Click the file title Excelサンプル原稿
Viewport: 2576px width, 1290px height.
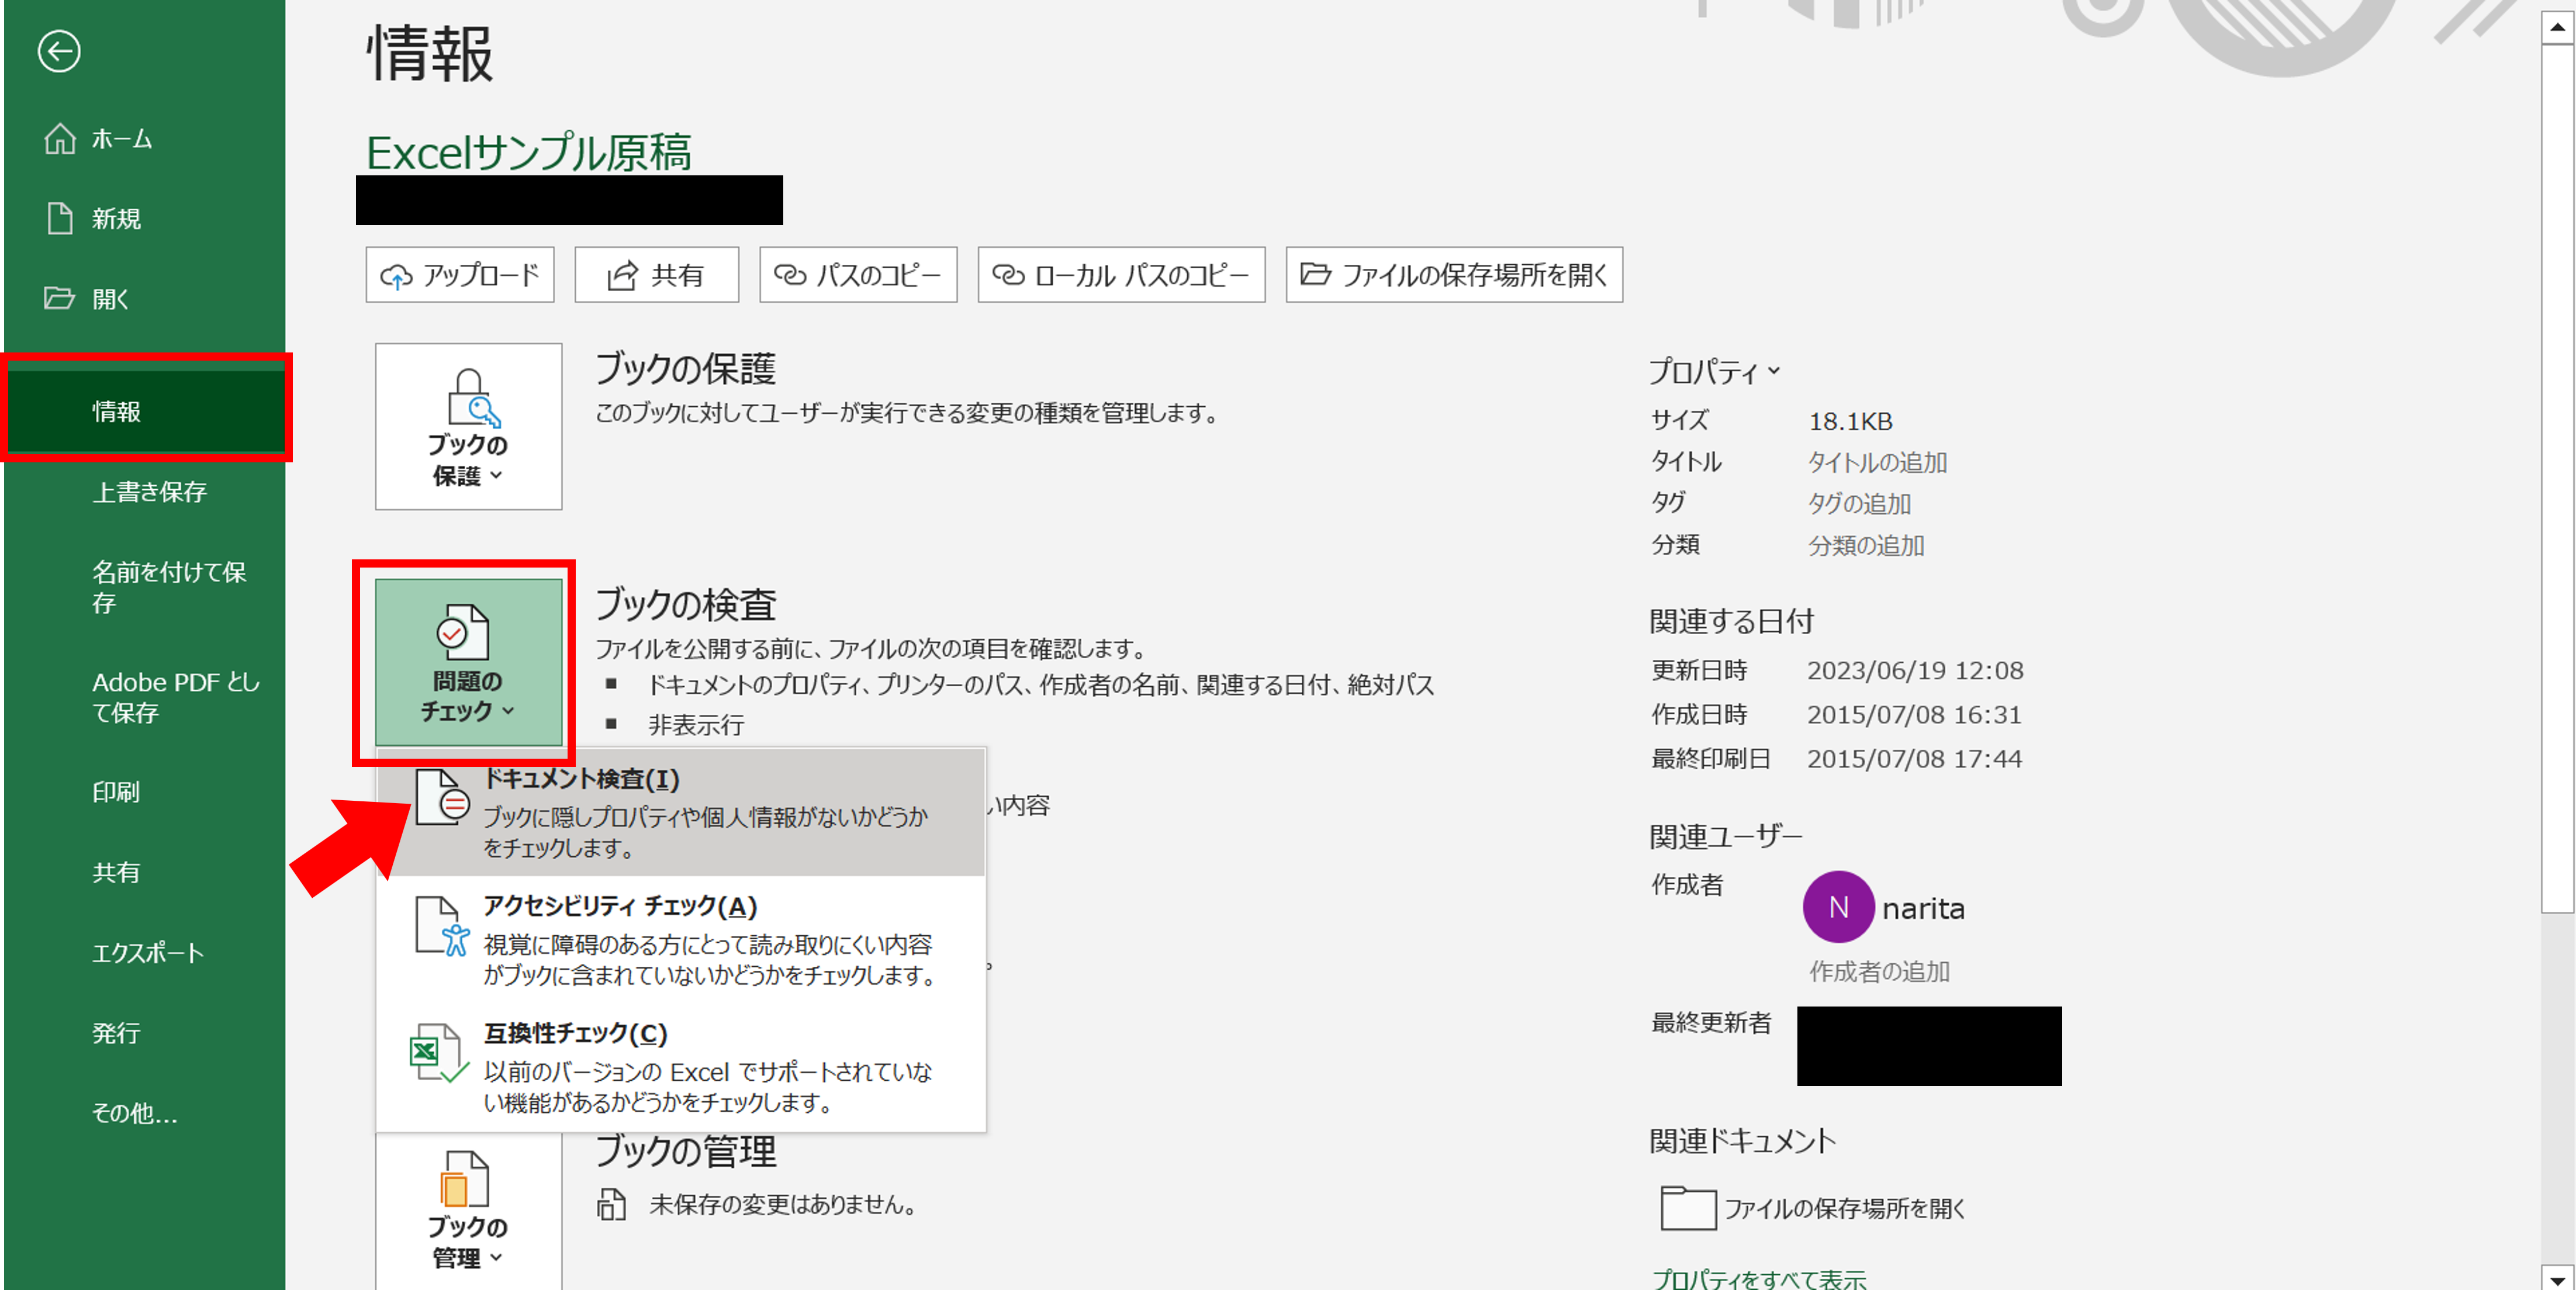[528, 153]
